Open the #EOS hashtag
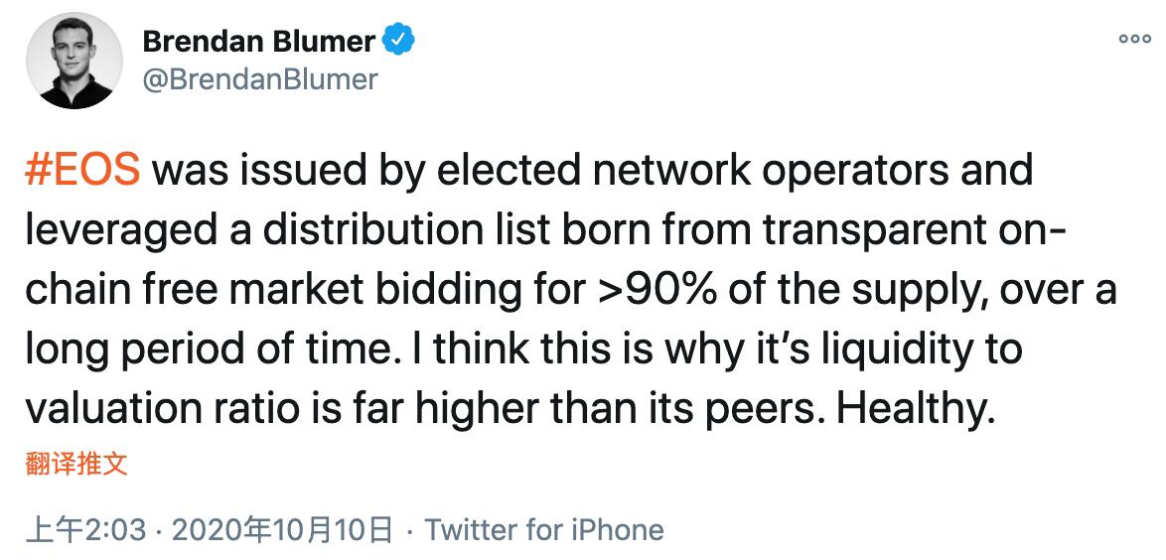 point(82,171)
